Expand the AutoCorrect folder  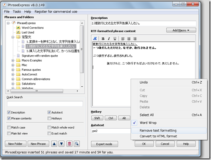tap(13, 75)
